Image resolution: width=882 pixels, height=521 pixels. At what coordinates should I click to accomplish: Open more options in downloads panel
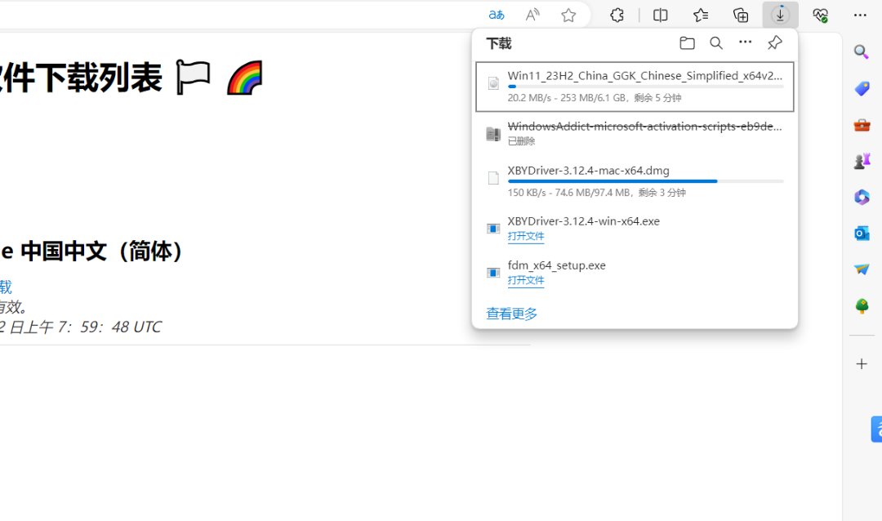pyautogui.click(x=745, y=42)
